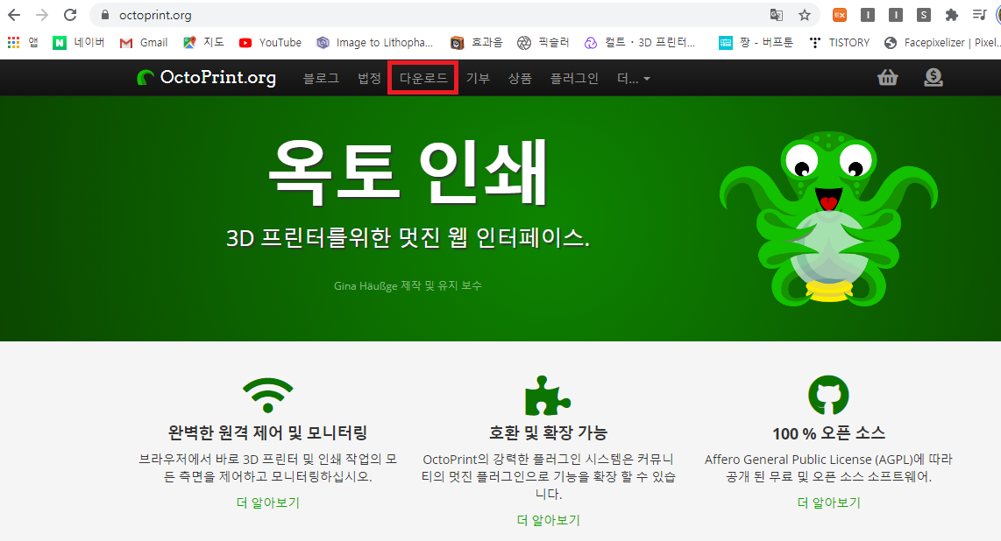
Task: Click the OctoPrint octopus mascot image
Action: point(828,219)
